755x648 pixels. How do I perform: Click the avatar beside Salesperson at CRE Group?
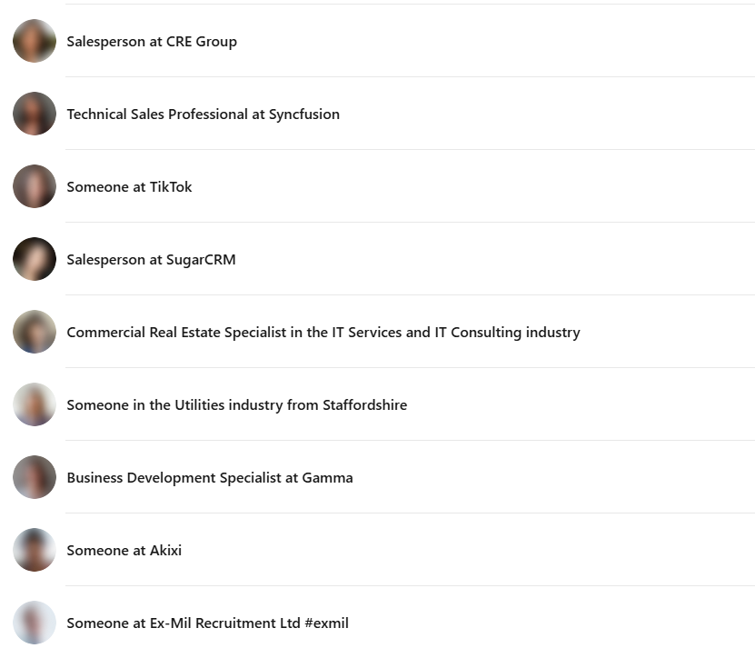click(35, 41)
